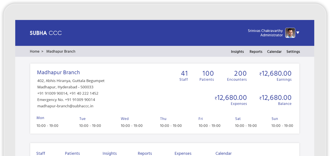Click the Madhapur Branch card title
330x156 pixels.
pos(58,73)
